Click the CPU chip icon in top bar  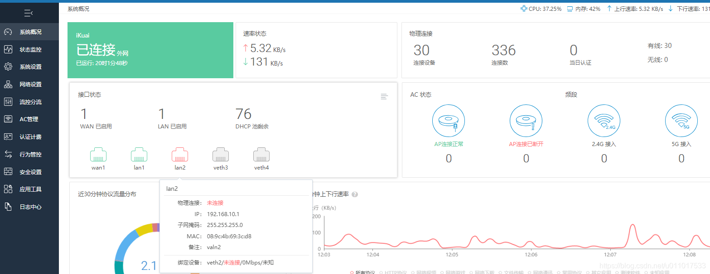pos(524,9)
